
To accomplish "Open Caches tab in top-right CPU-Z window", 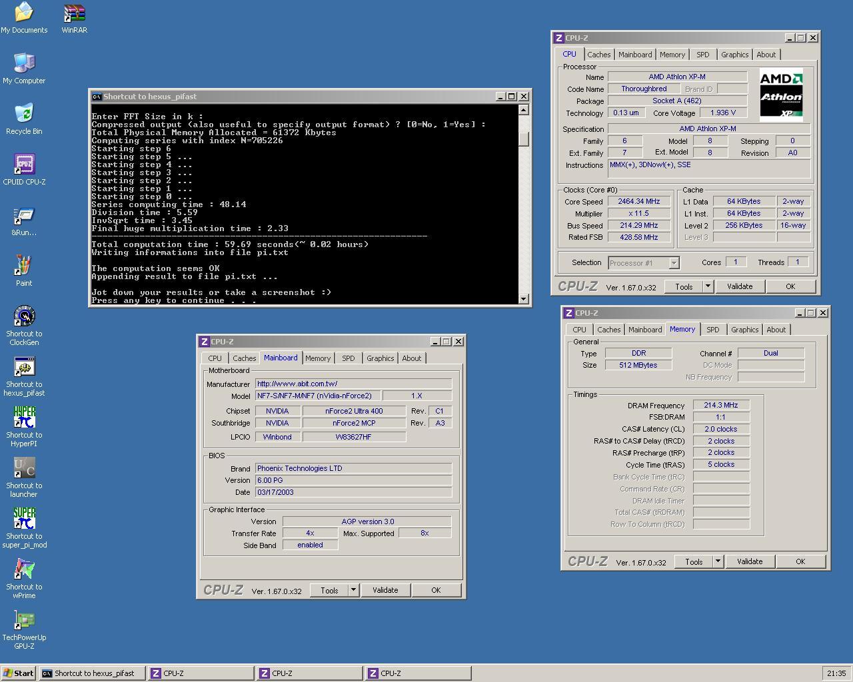I will click(598, 55).
